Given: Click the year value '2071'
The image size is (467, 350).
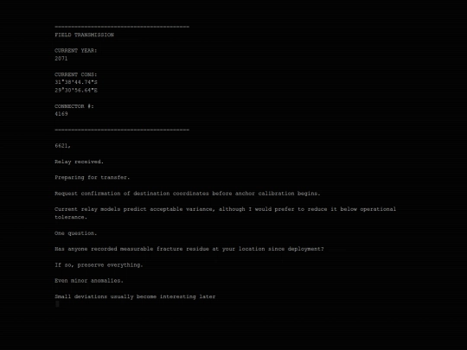Looking at the screenshot, I should [61, 59].
